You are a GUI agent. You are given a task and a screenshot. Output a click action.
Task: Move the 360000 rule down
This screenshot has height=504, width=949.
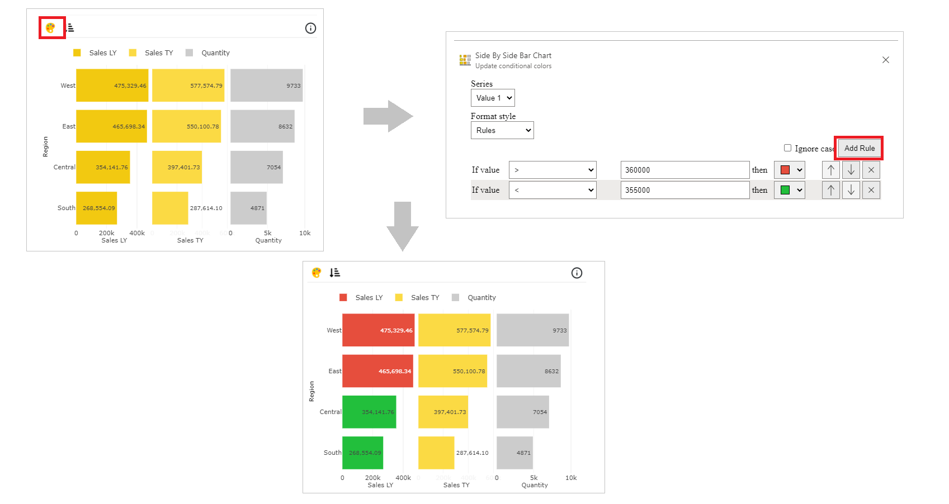pyautogui.click(x=851, y=170)
